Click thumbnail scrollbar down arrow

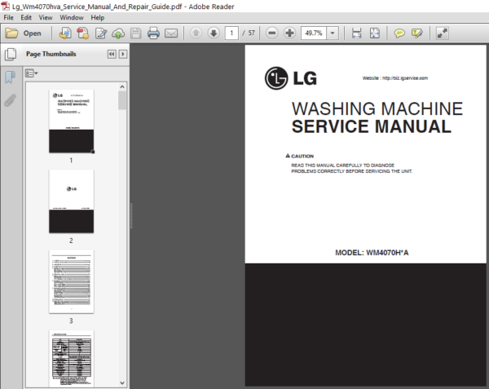122,382
